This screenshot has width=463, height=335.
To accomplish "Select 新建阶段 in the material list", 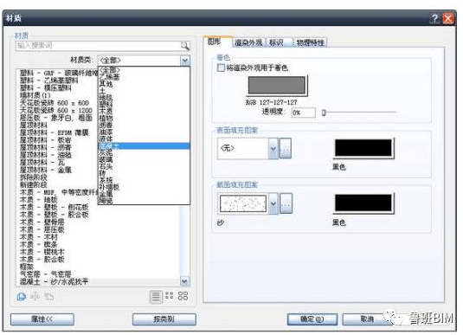I will 34,185.
